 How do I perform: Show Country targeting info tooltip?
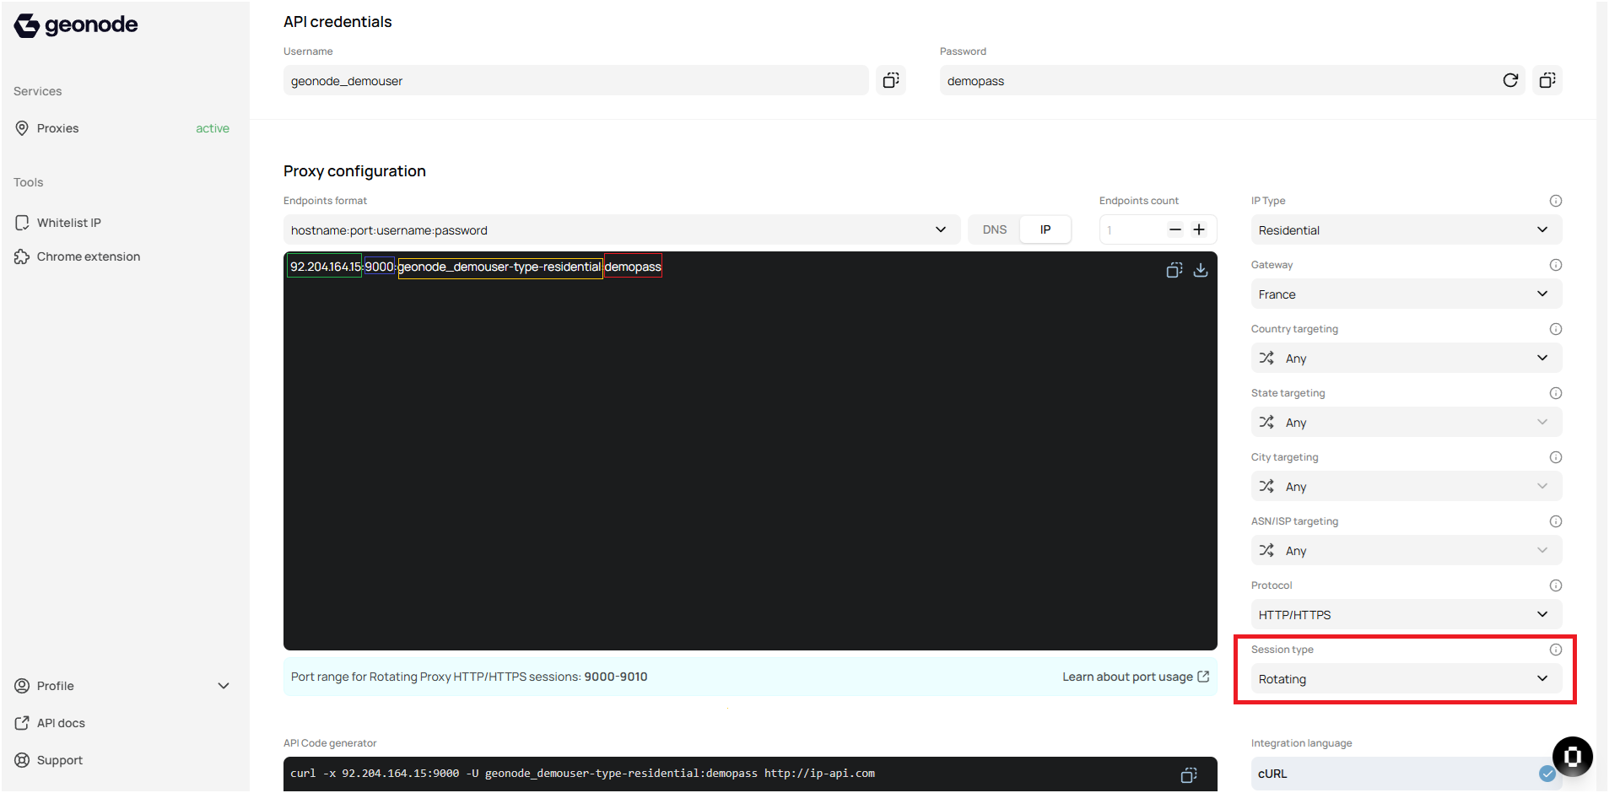1556,329
